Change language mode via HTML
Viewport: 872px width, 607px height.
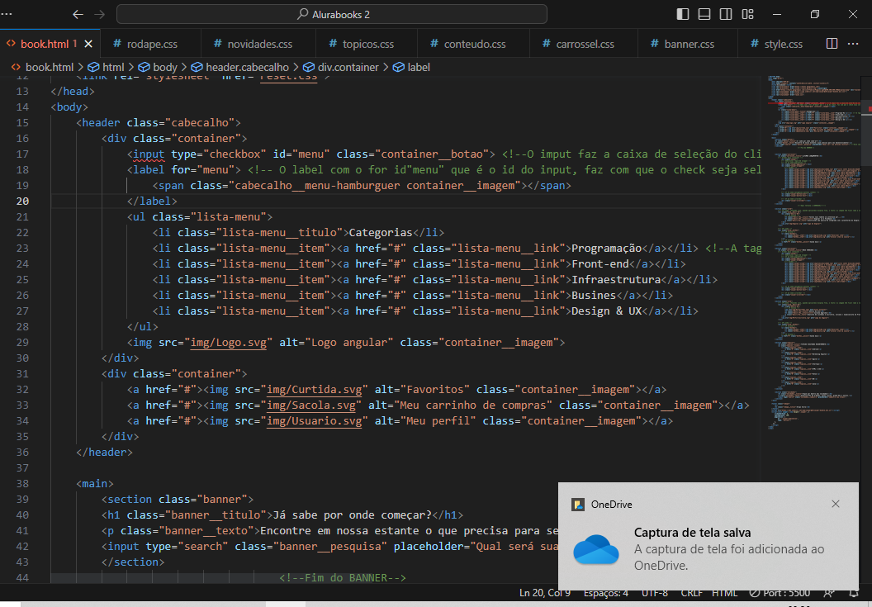725,593
